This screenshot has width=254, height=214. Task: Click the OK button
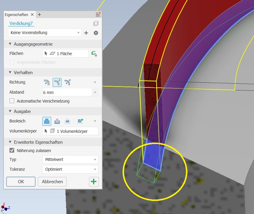click(21, 182)
